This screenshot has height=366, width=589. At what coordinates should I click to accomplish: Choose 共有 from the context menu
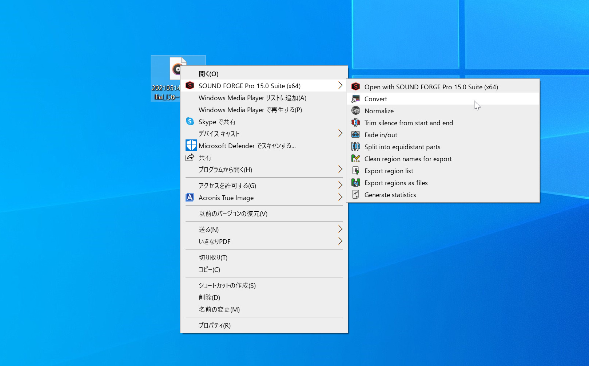pyautogui.click(x=264, y=158)
